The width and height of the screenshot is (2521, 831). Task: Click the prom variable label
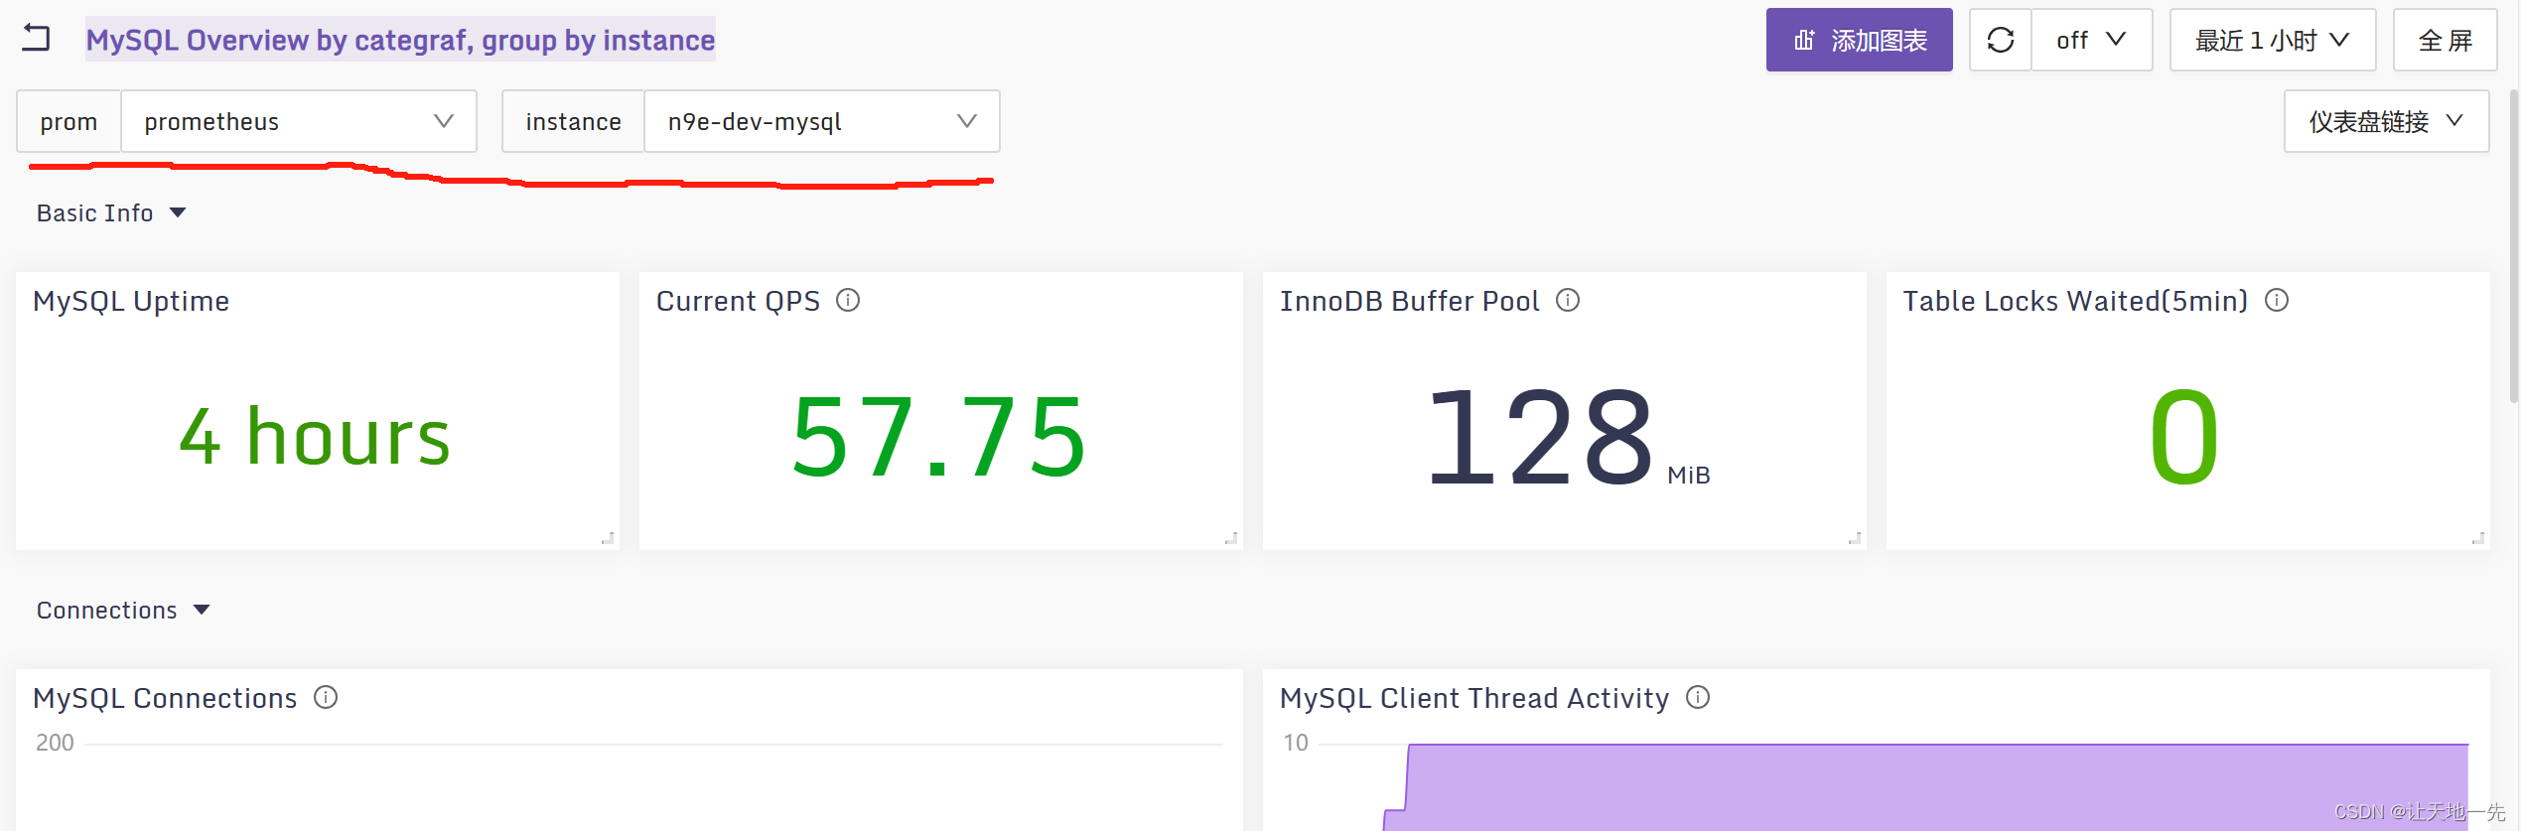point(69,121)
